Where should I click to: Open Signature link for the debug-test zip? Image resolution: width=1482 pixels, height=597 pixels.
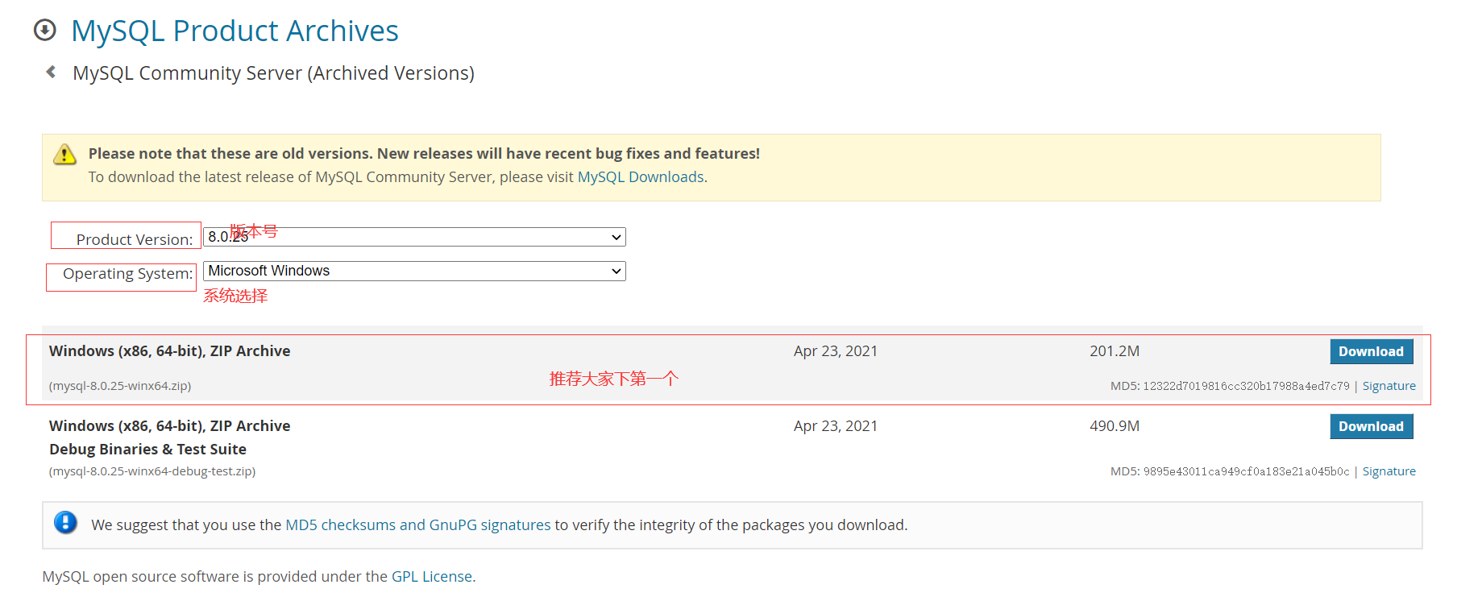click(1389, 471)
